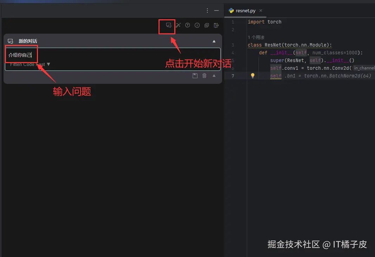Click the yellow lightbulb intention icon
Screen dimensions: 375x257
[253, 76]
